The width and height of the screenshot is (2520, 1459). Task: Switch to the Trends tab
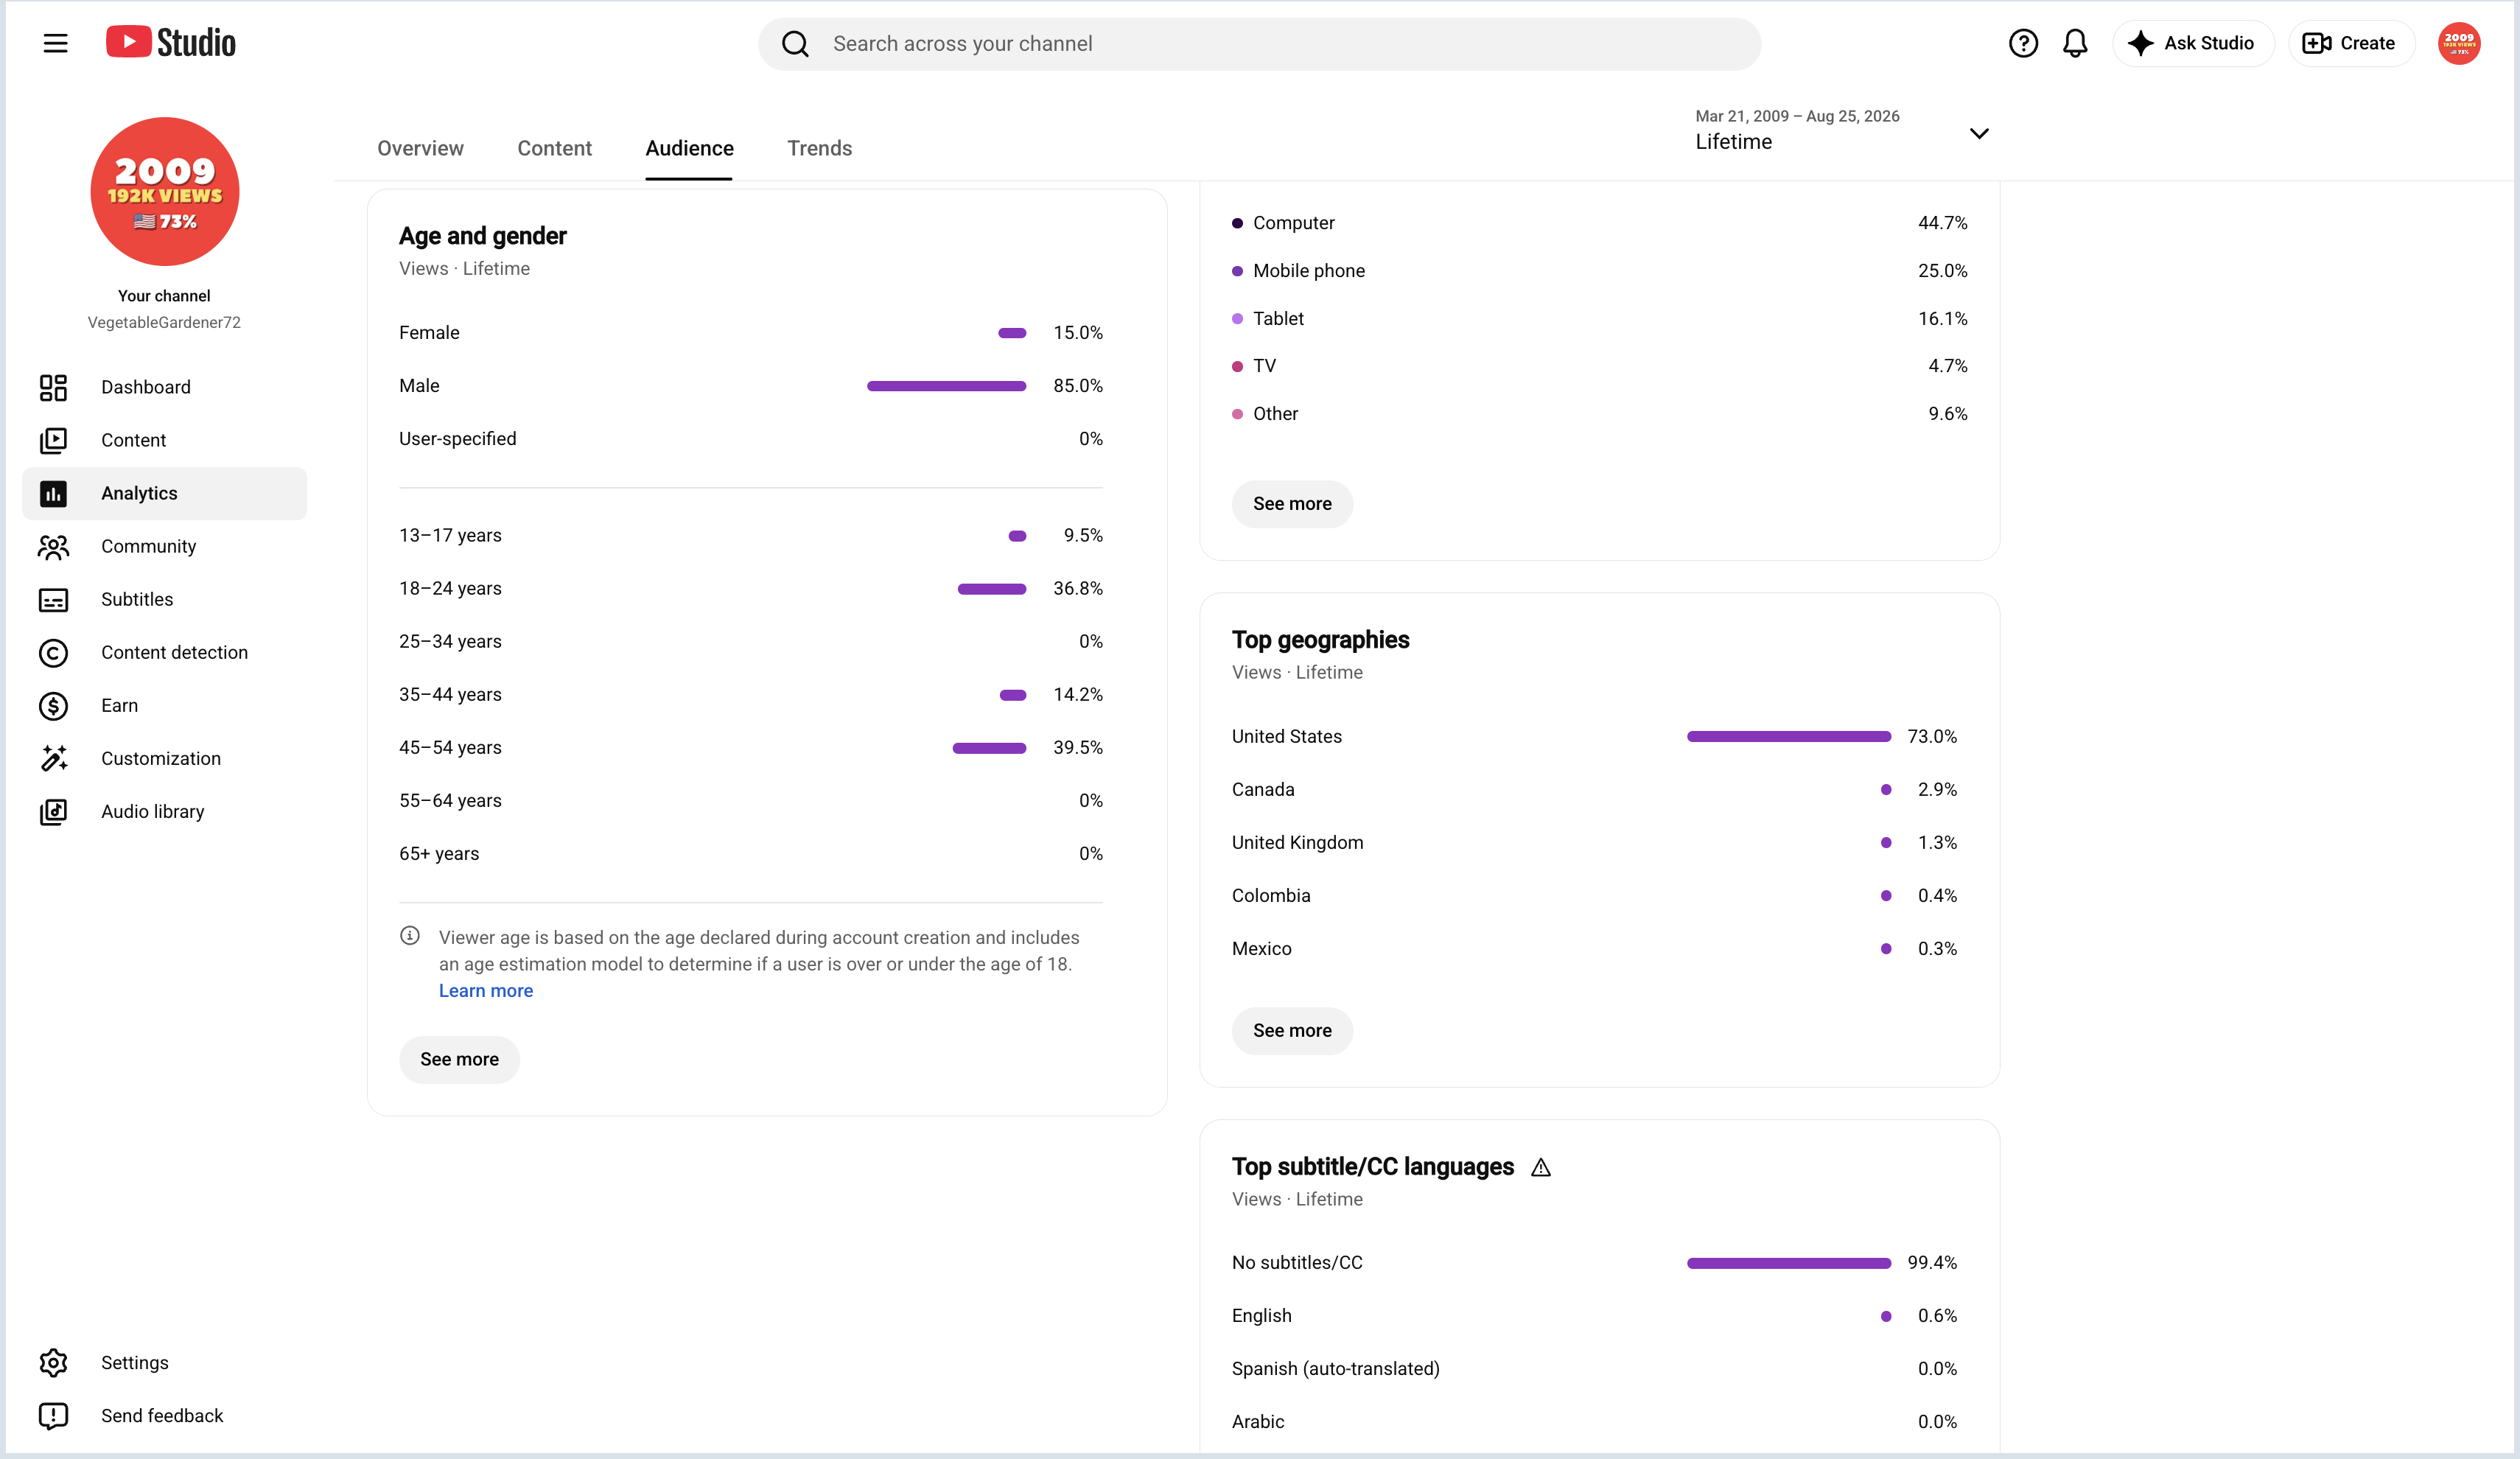point(819,148)
